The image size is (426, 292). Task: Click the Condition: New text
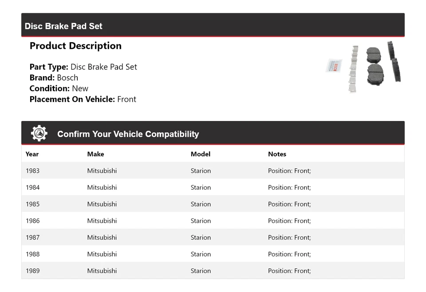[x=59, y=88]
